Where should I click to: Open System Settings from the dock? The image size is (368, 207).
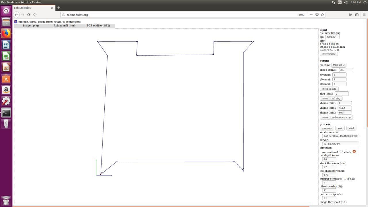[6, 101]
